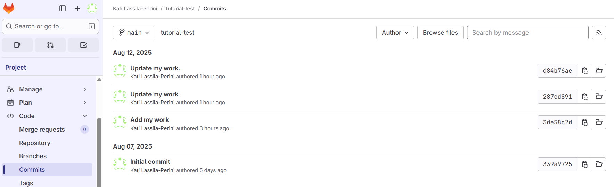The width and height of the screenshot is (614, 187).
Task: Browse files at commit 287cd891
Action: pos(599,96)
